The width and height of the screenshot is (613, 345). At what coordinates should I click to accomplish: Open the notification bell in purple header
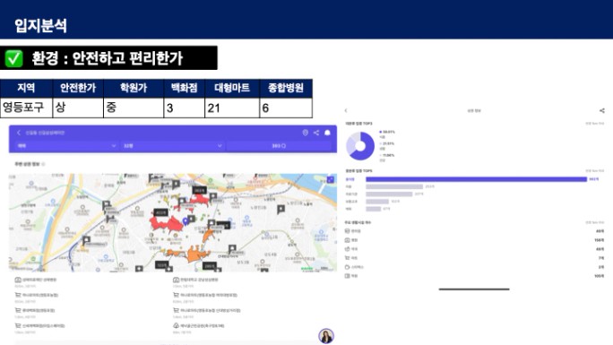click(x=328, y=133)
